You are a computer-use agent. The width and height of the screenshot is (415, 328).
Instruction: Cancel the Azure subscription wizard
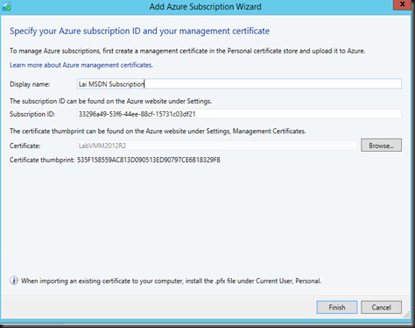[x=381, y=307]
